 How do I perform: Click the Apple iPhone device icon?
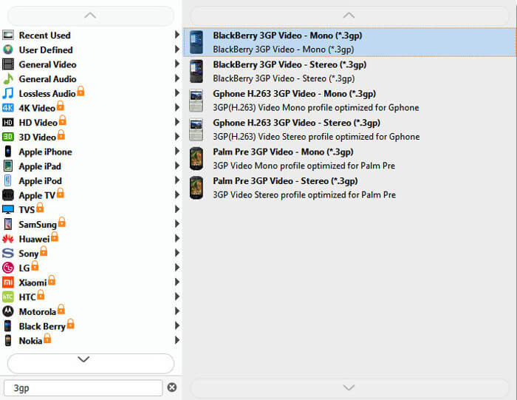pos(8,152)
